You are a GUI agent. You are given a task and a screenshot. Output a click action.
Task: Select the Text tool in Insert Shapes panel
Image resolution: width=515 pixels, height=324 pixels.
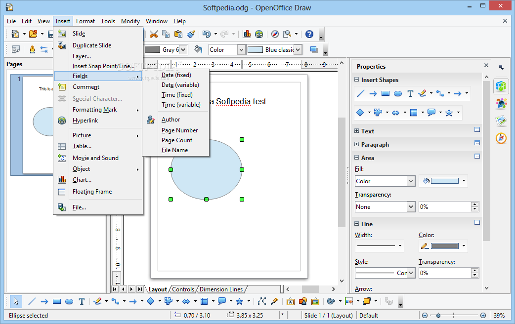click(x=410, y=93)
